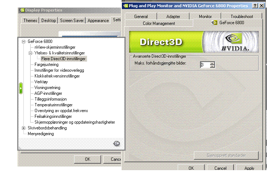The height and width of the screenshot is (173, 268).
Task: Select Feilsøkingsinnstillinger tree item
Action: [53, 116]
